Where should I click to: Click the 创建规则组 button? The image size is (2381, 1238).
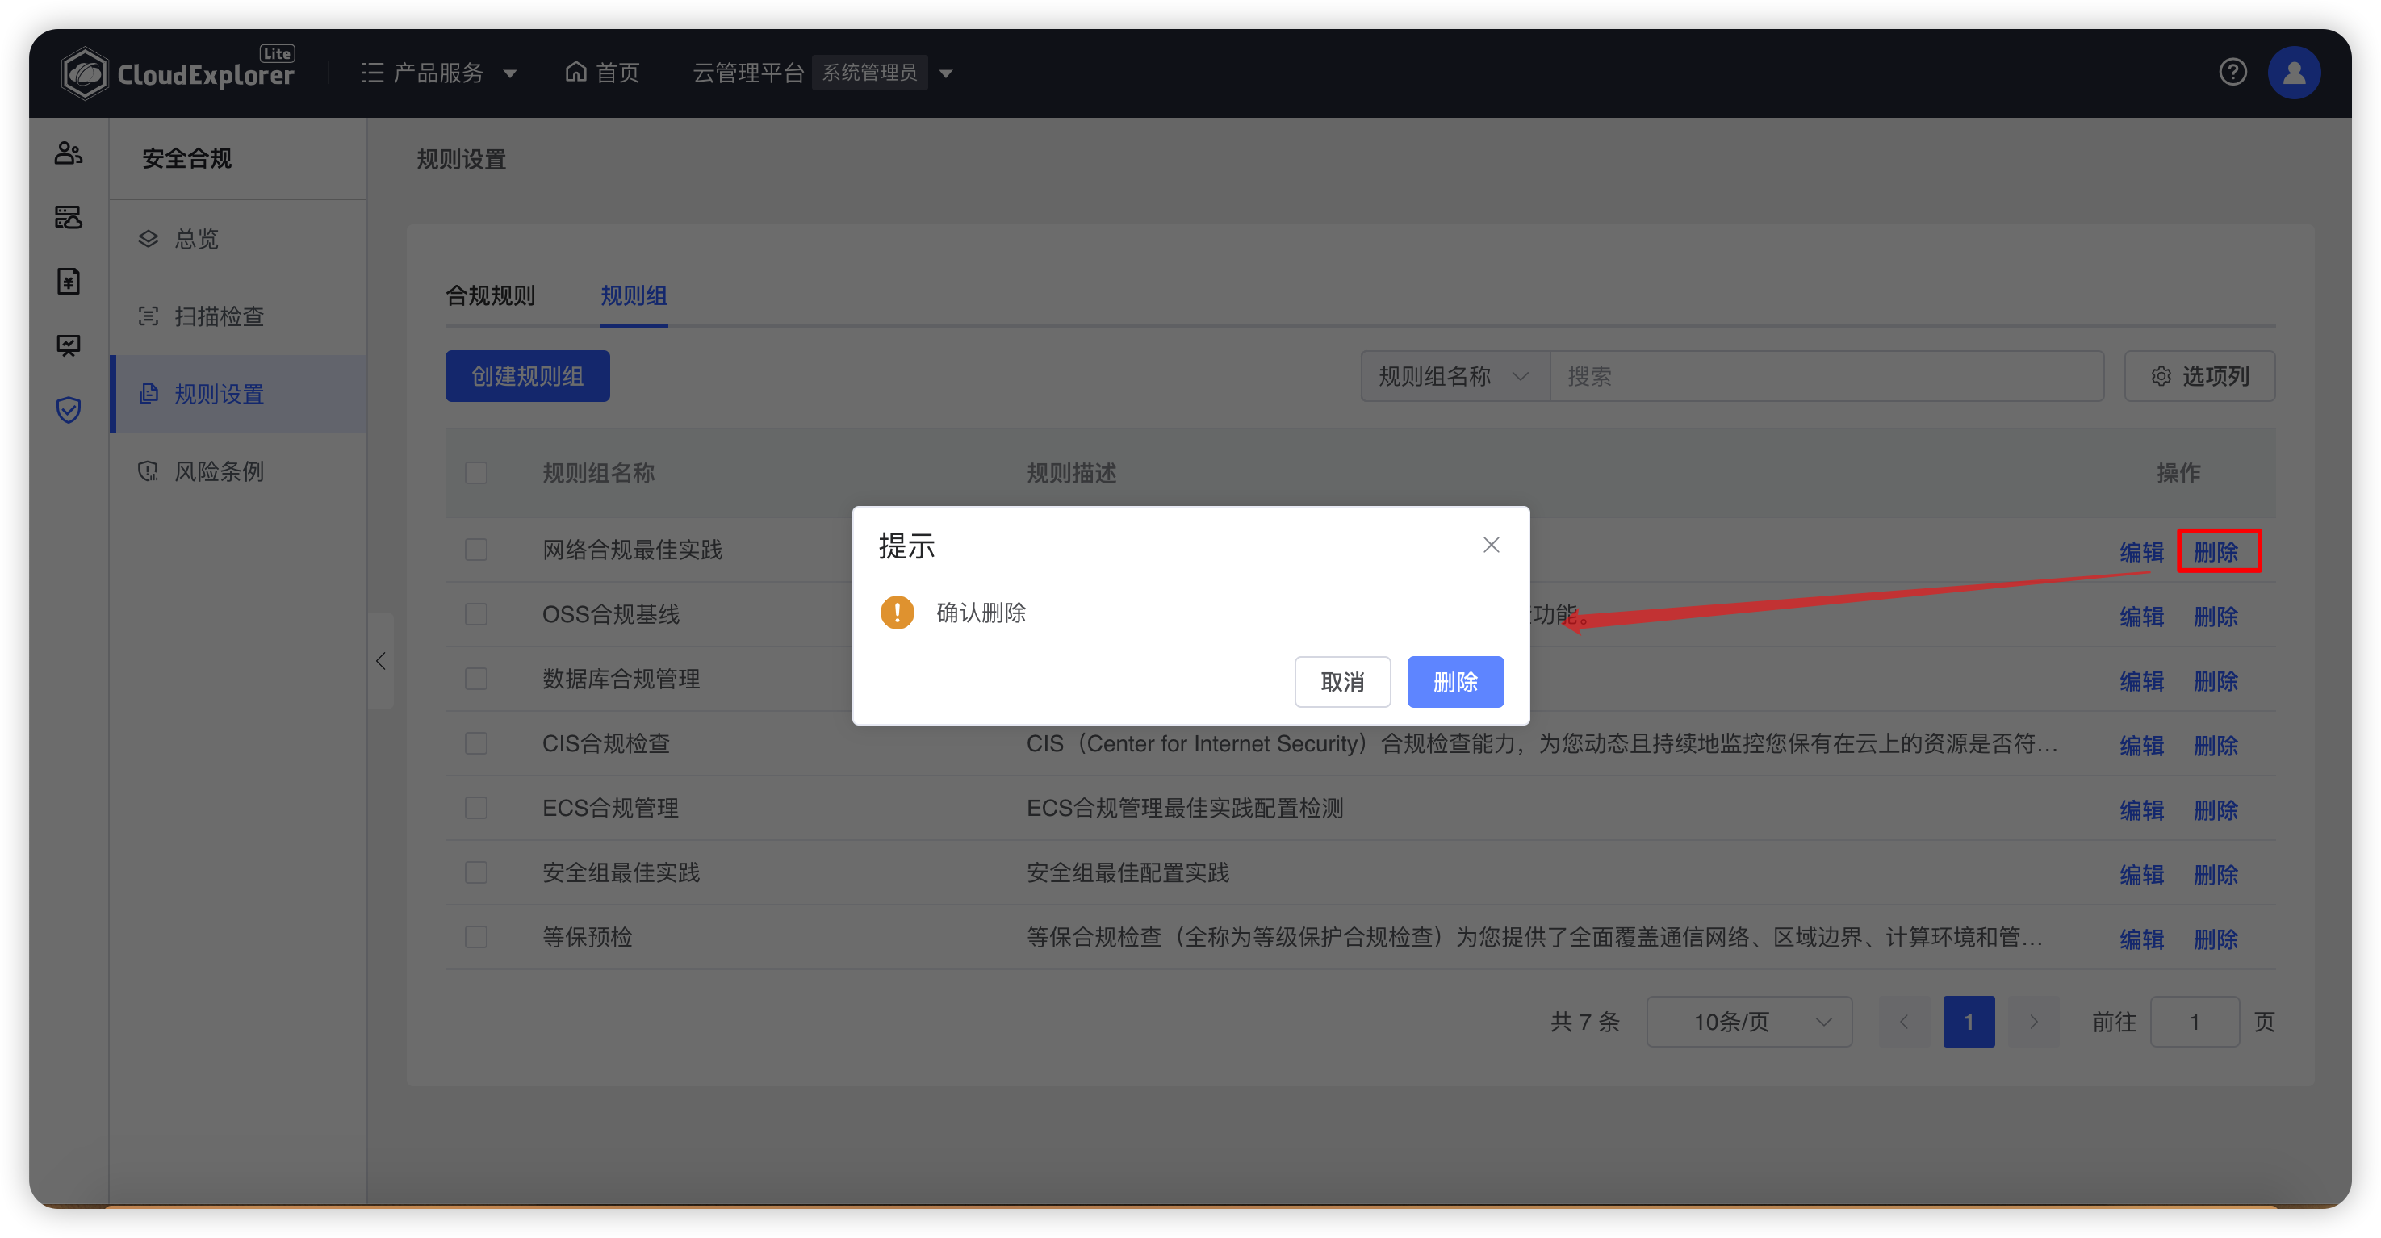(x=528, y=376)
